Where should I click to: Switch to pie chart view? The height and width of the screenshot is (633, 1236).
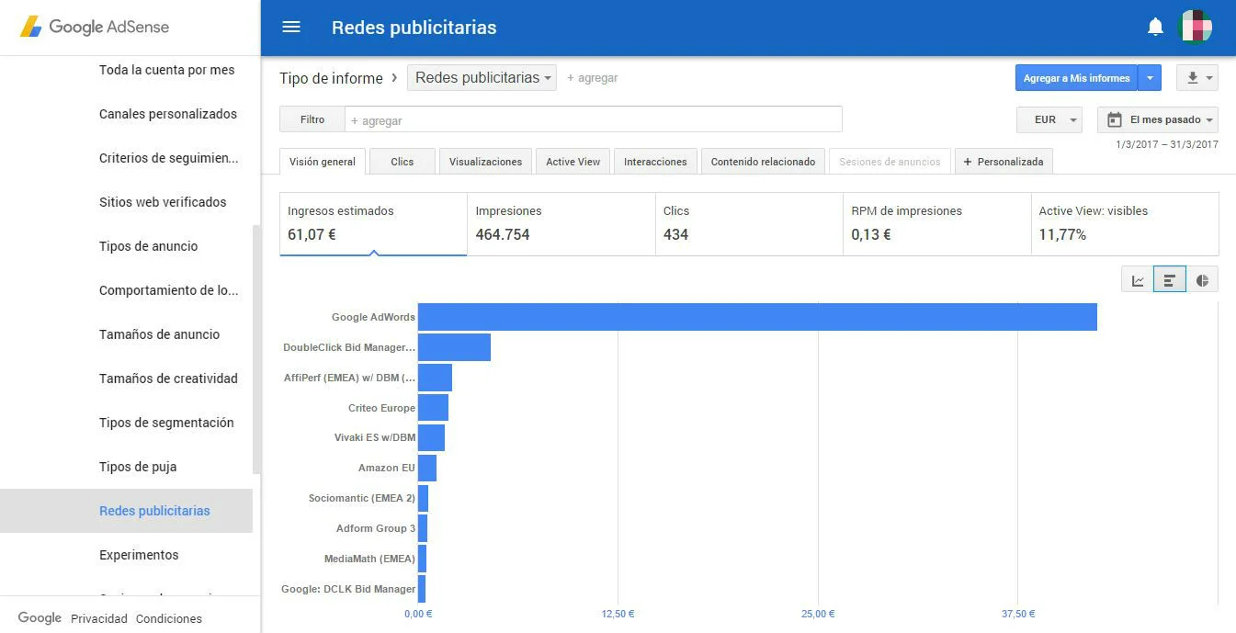point(1202,280)
